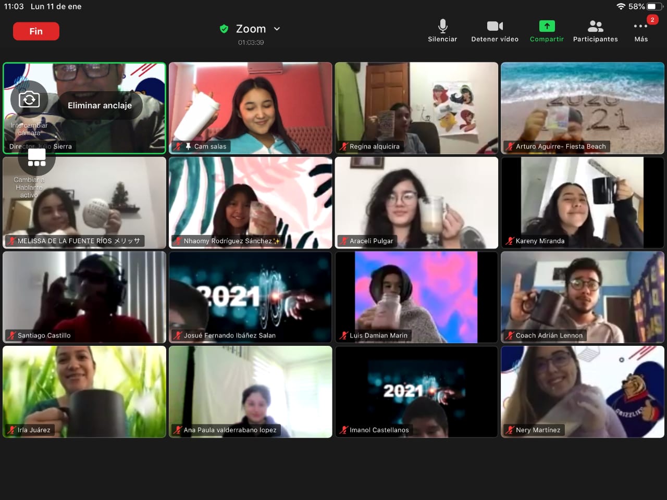Image resolution: width=667 pixels, height=500 pixels.
Task: End the meeting with Fin button
Action: coord(36,31)
